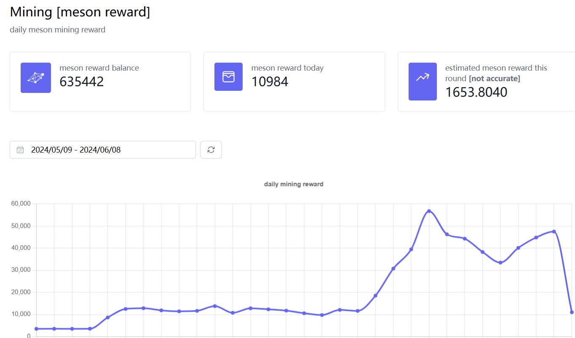The width and height of the screenshot is (575, 338).
Task: Click the 'meson reward balance' label
Action: tap(99, 68)
